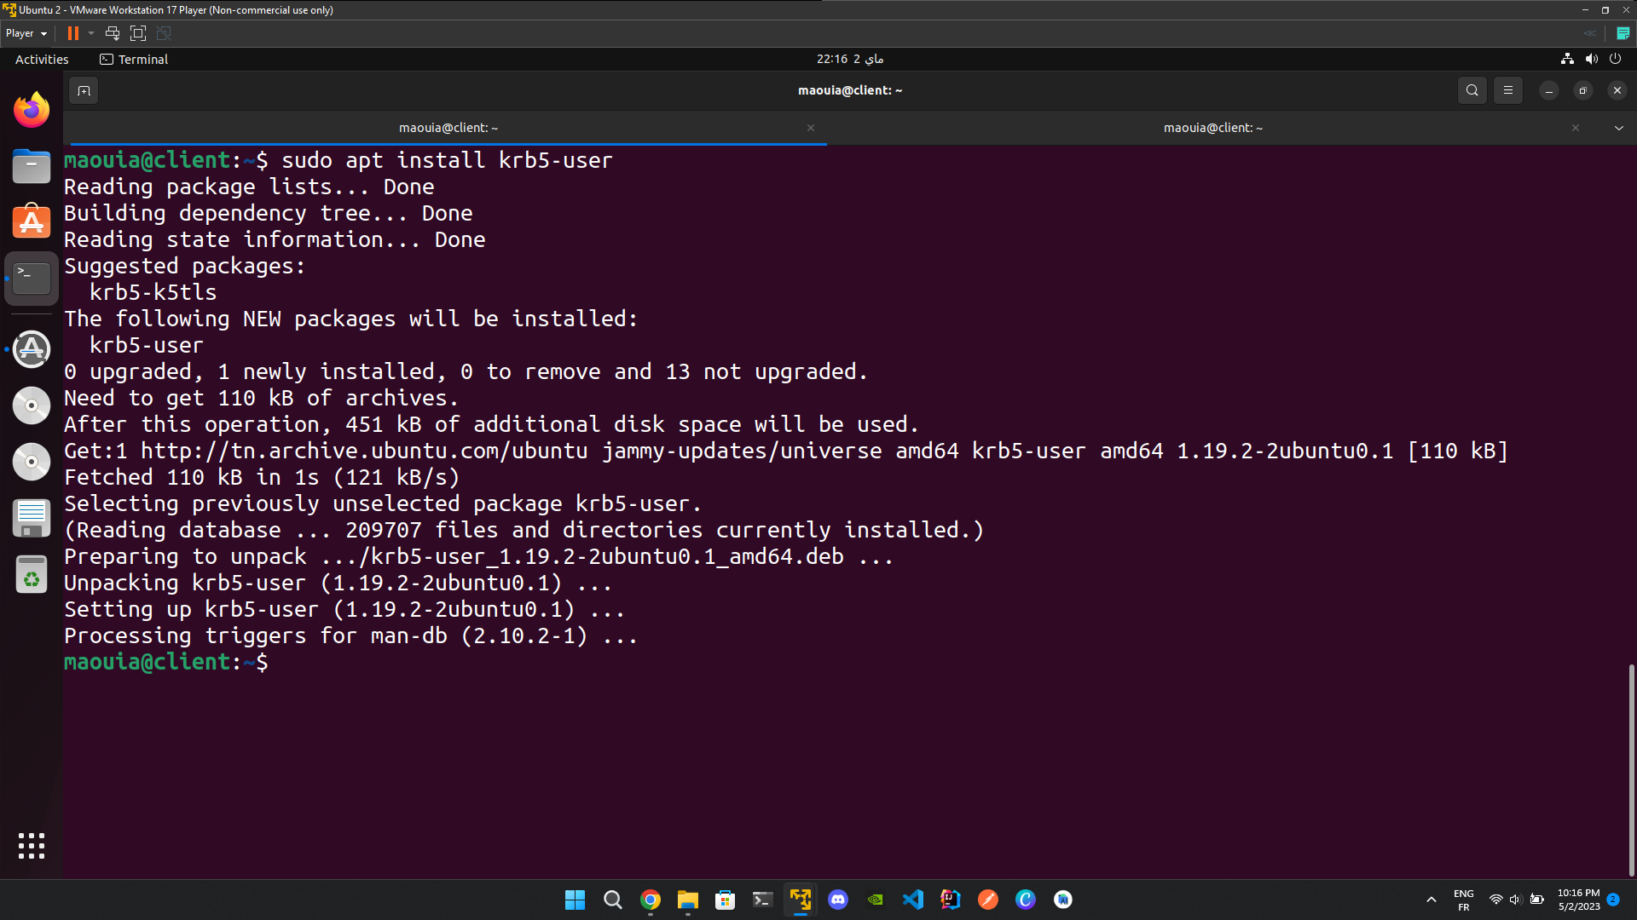Image resolution: width=1637 pixels, height=920 pixels.
Task: Open Ubuntu volume indicator
Action: pos(1591,59)
